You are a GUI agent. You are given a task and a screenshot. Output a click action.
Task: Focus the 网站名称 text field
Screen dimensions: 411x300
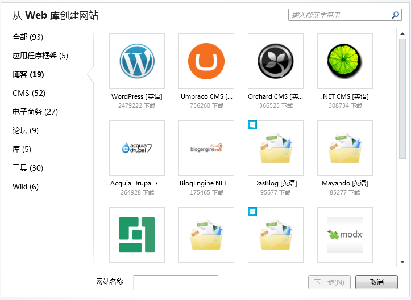[x=176, y=282]
